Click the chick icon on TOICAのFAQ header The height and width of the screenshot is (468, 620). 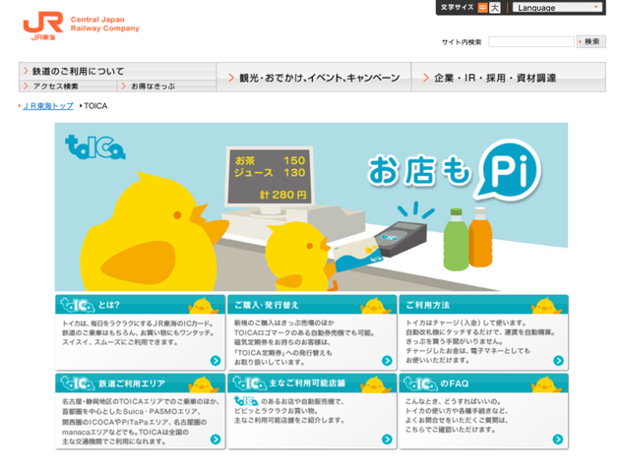tap(546, 384)
